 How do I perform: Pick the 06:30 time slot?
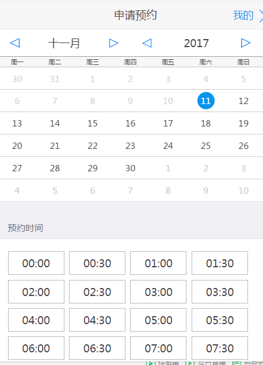click(97, 348)
